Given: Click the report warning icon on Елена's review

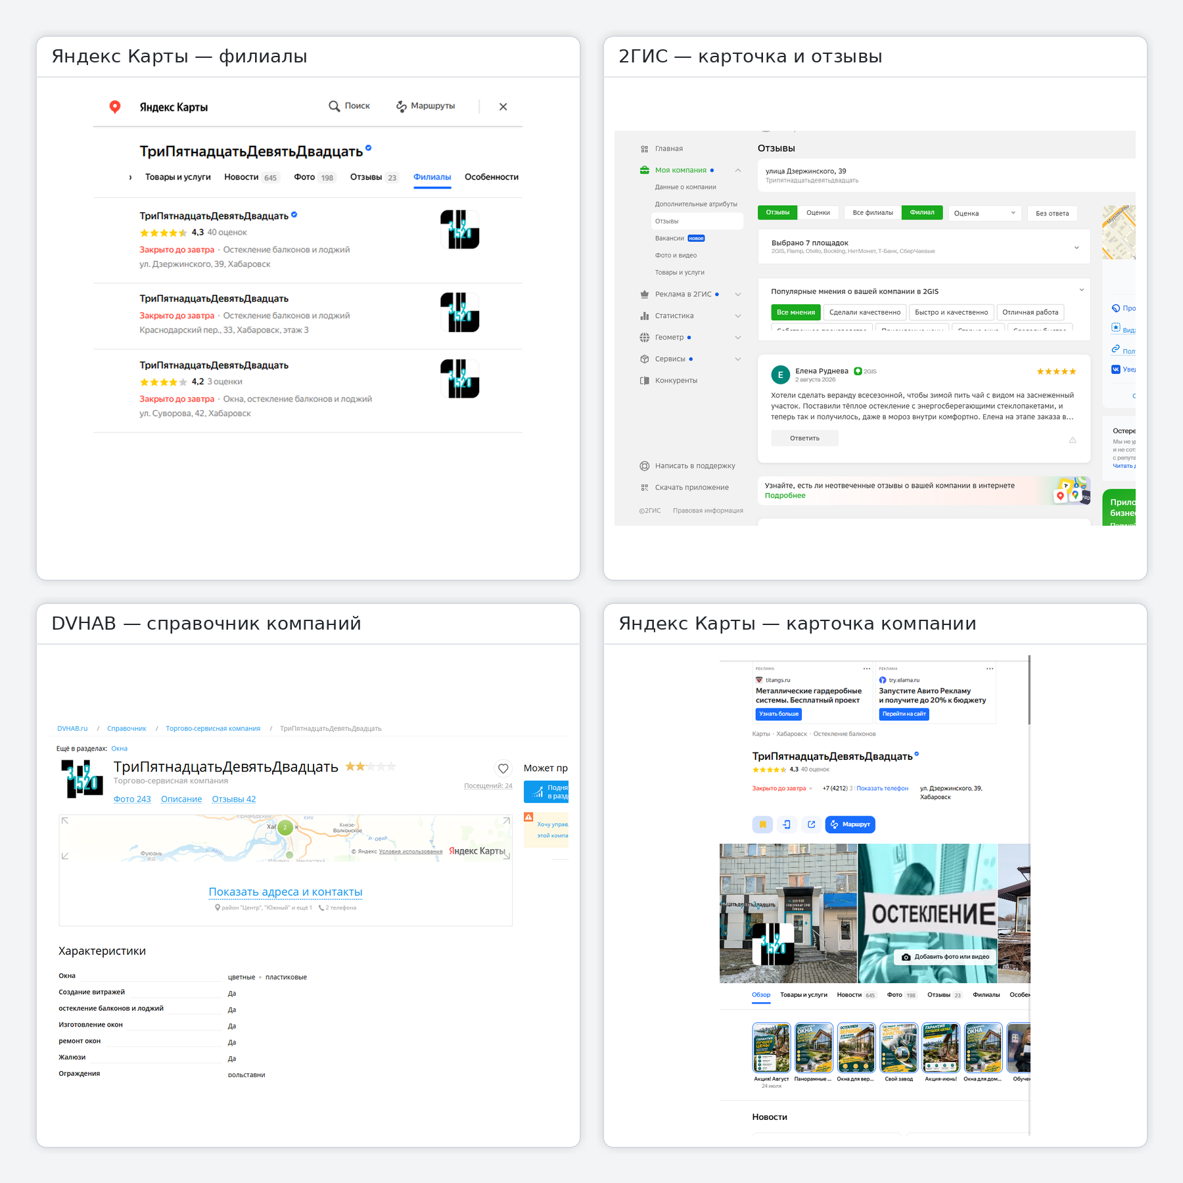Looking at the screenshot, I should click(x=1073, y=440).
